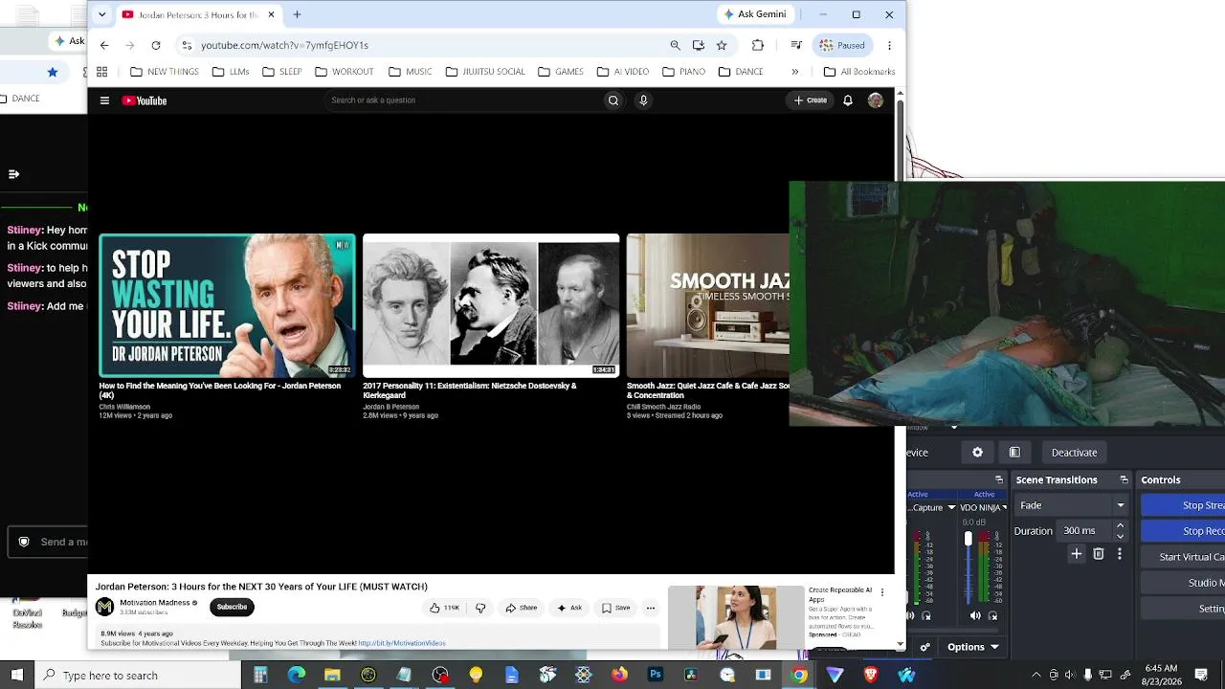Click the Ask button under the video
The image size is (1225, 689).
click(x=569, y=608)
